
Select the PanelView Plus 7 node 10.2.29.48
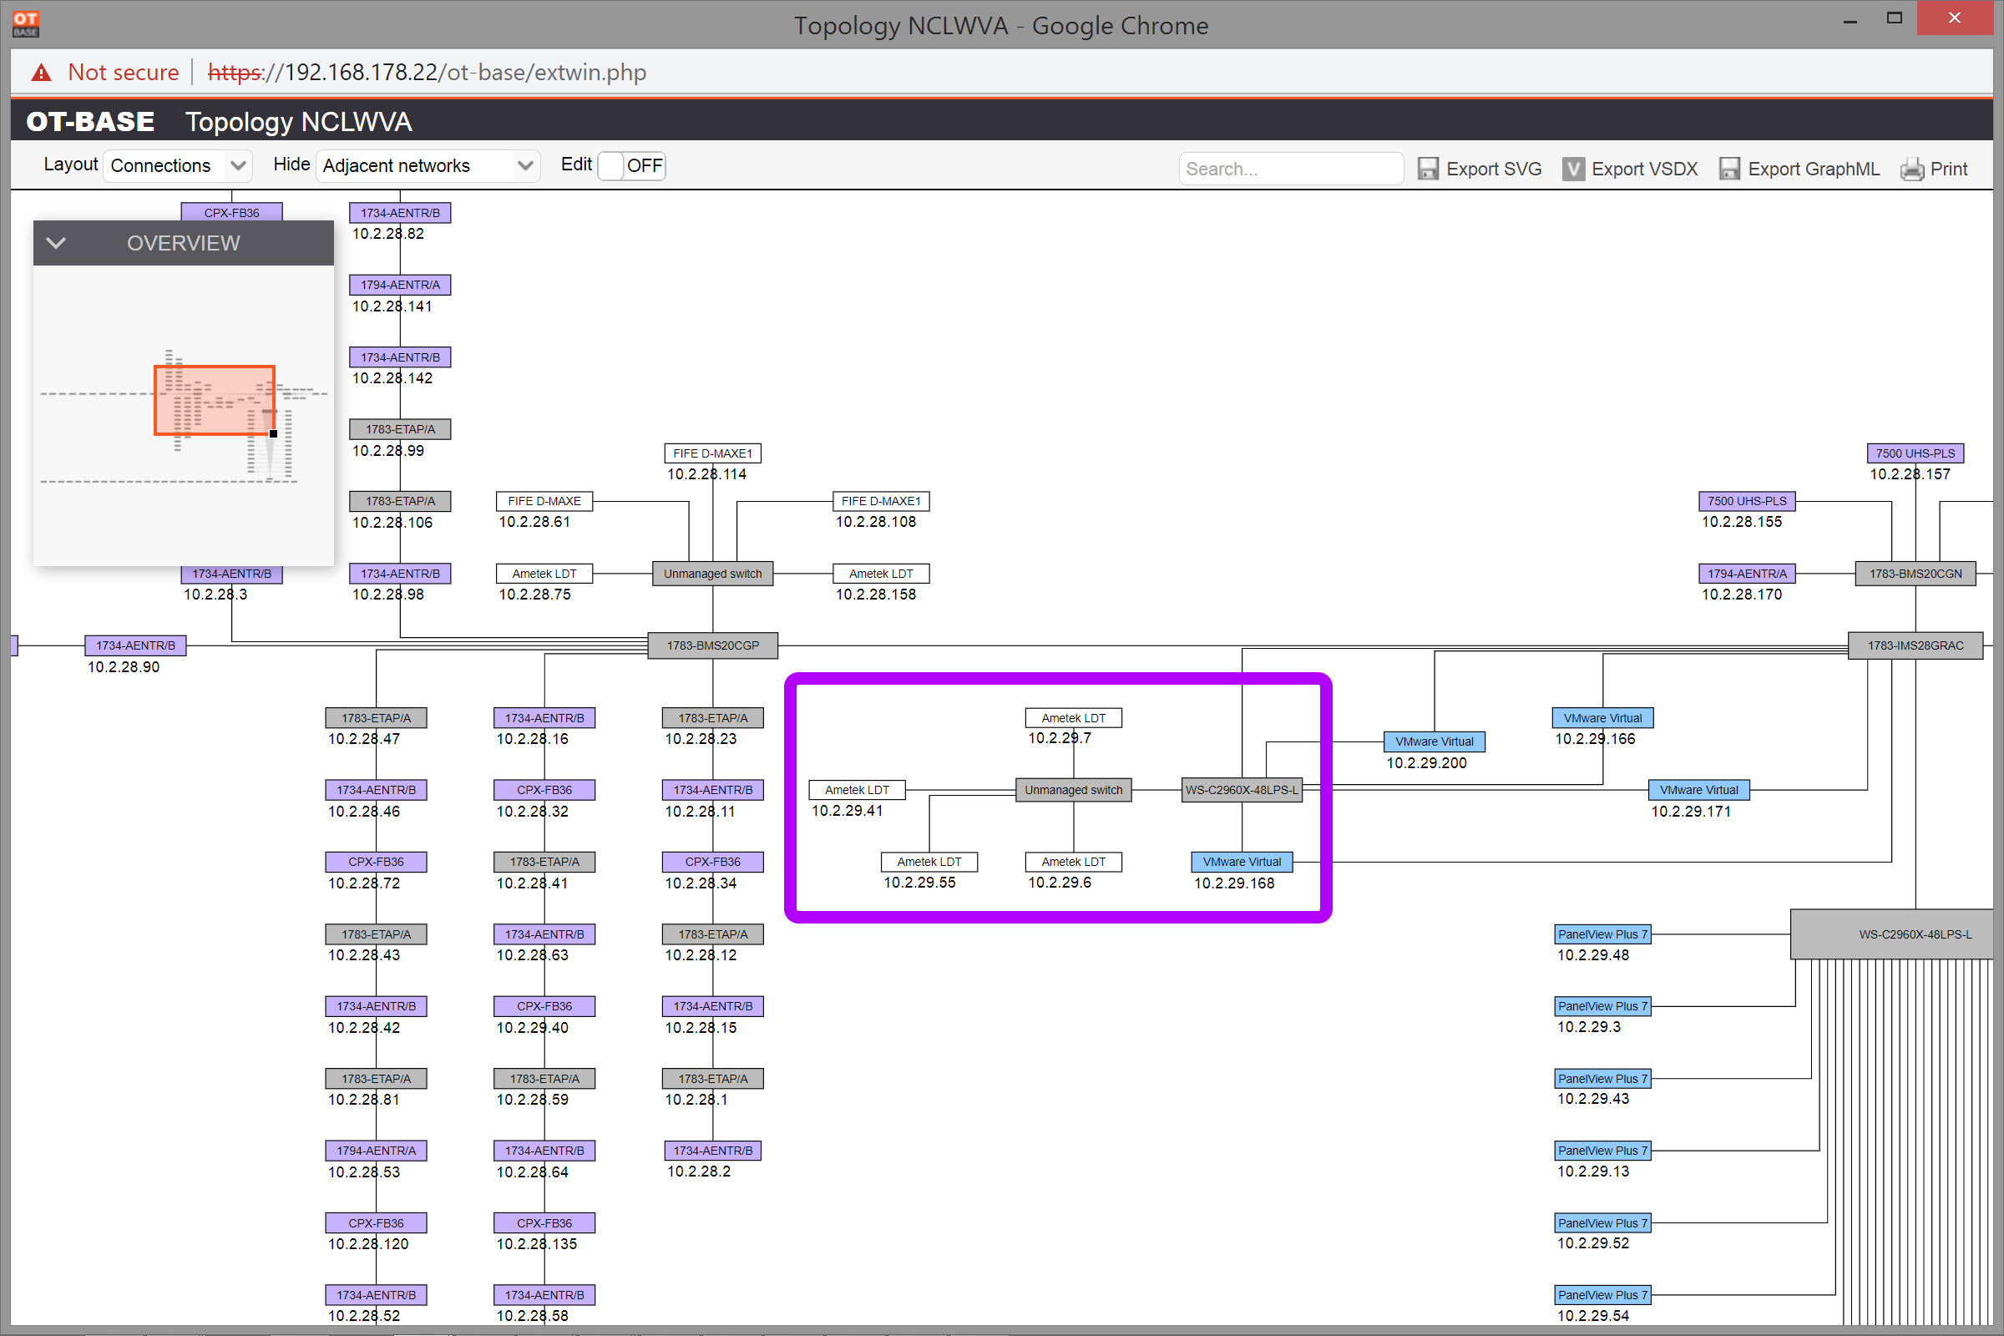point(1602,934)
